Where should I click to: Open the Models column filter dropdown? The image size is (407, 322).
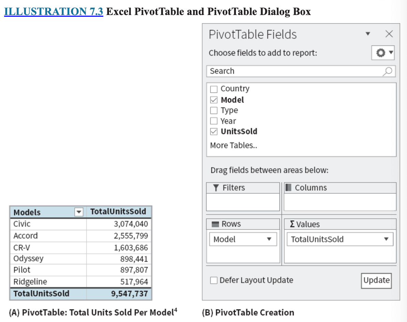(x=79, y=212)
